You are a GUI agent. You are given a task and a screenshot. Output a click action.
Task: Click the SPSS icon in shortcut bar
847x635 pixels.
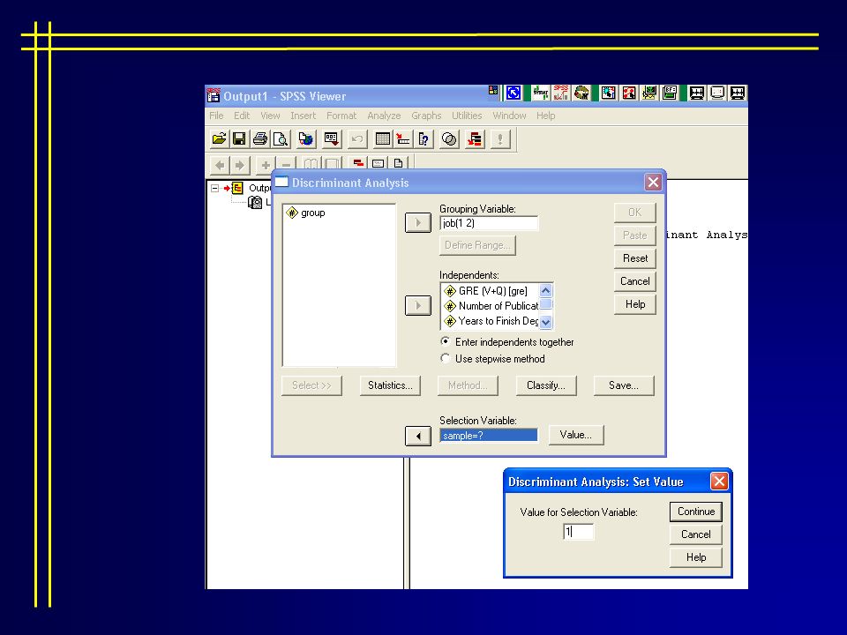click(x=561, y=93)
